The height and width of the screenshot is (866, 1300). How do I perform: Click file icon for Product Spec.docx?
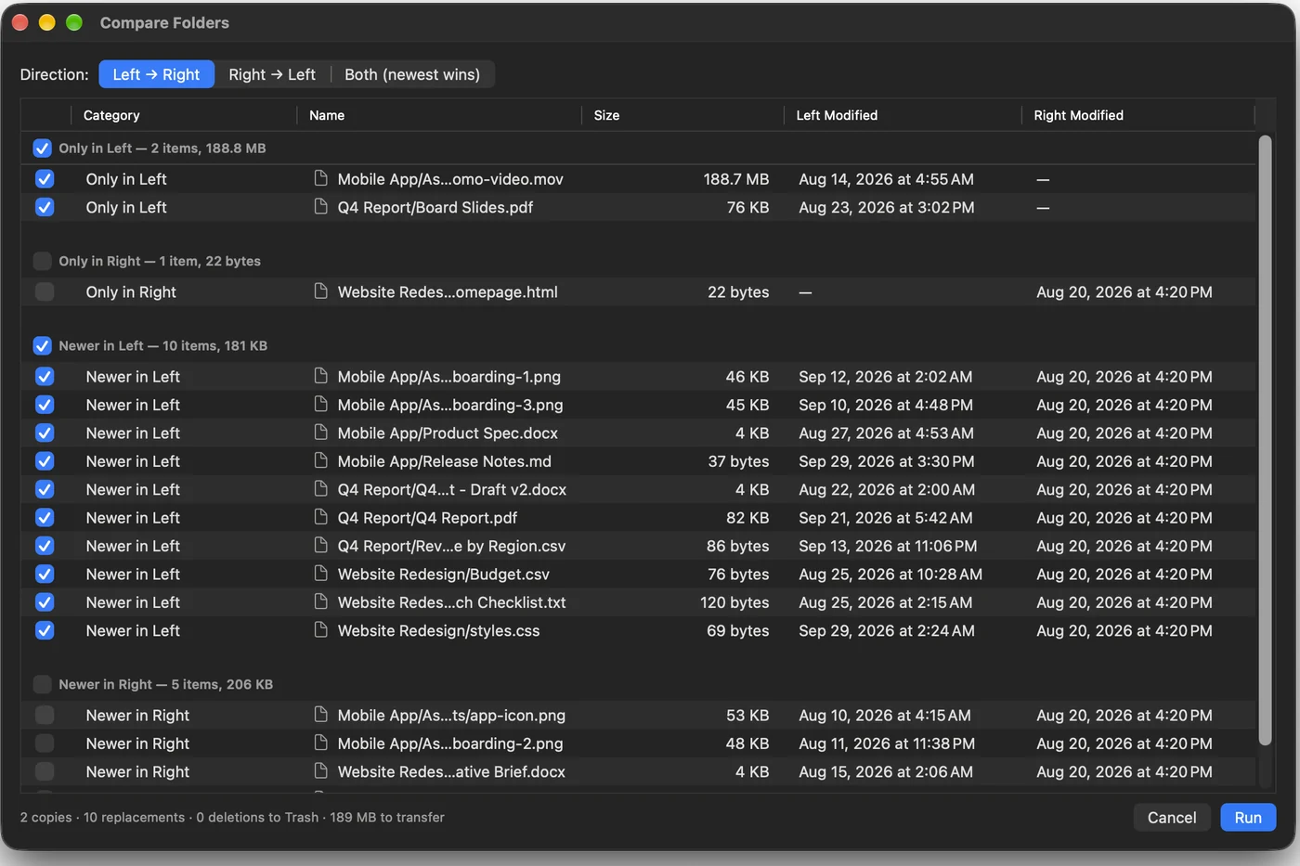coord(321,433)
